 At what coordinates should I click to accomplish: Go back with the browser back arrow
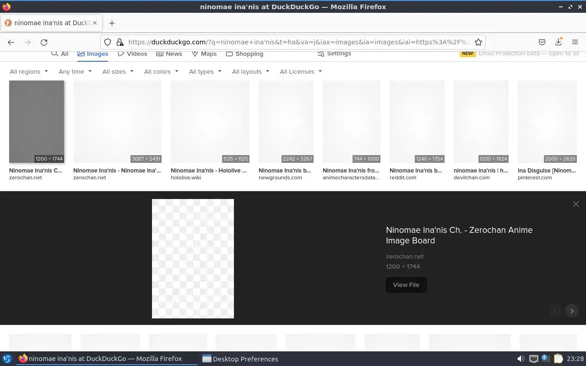[11, 42]
